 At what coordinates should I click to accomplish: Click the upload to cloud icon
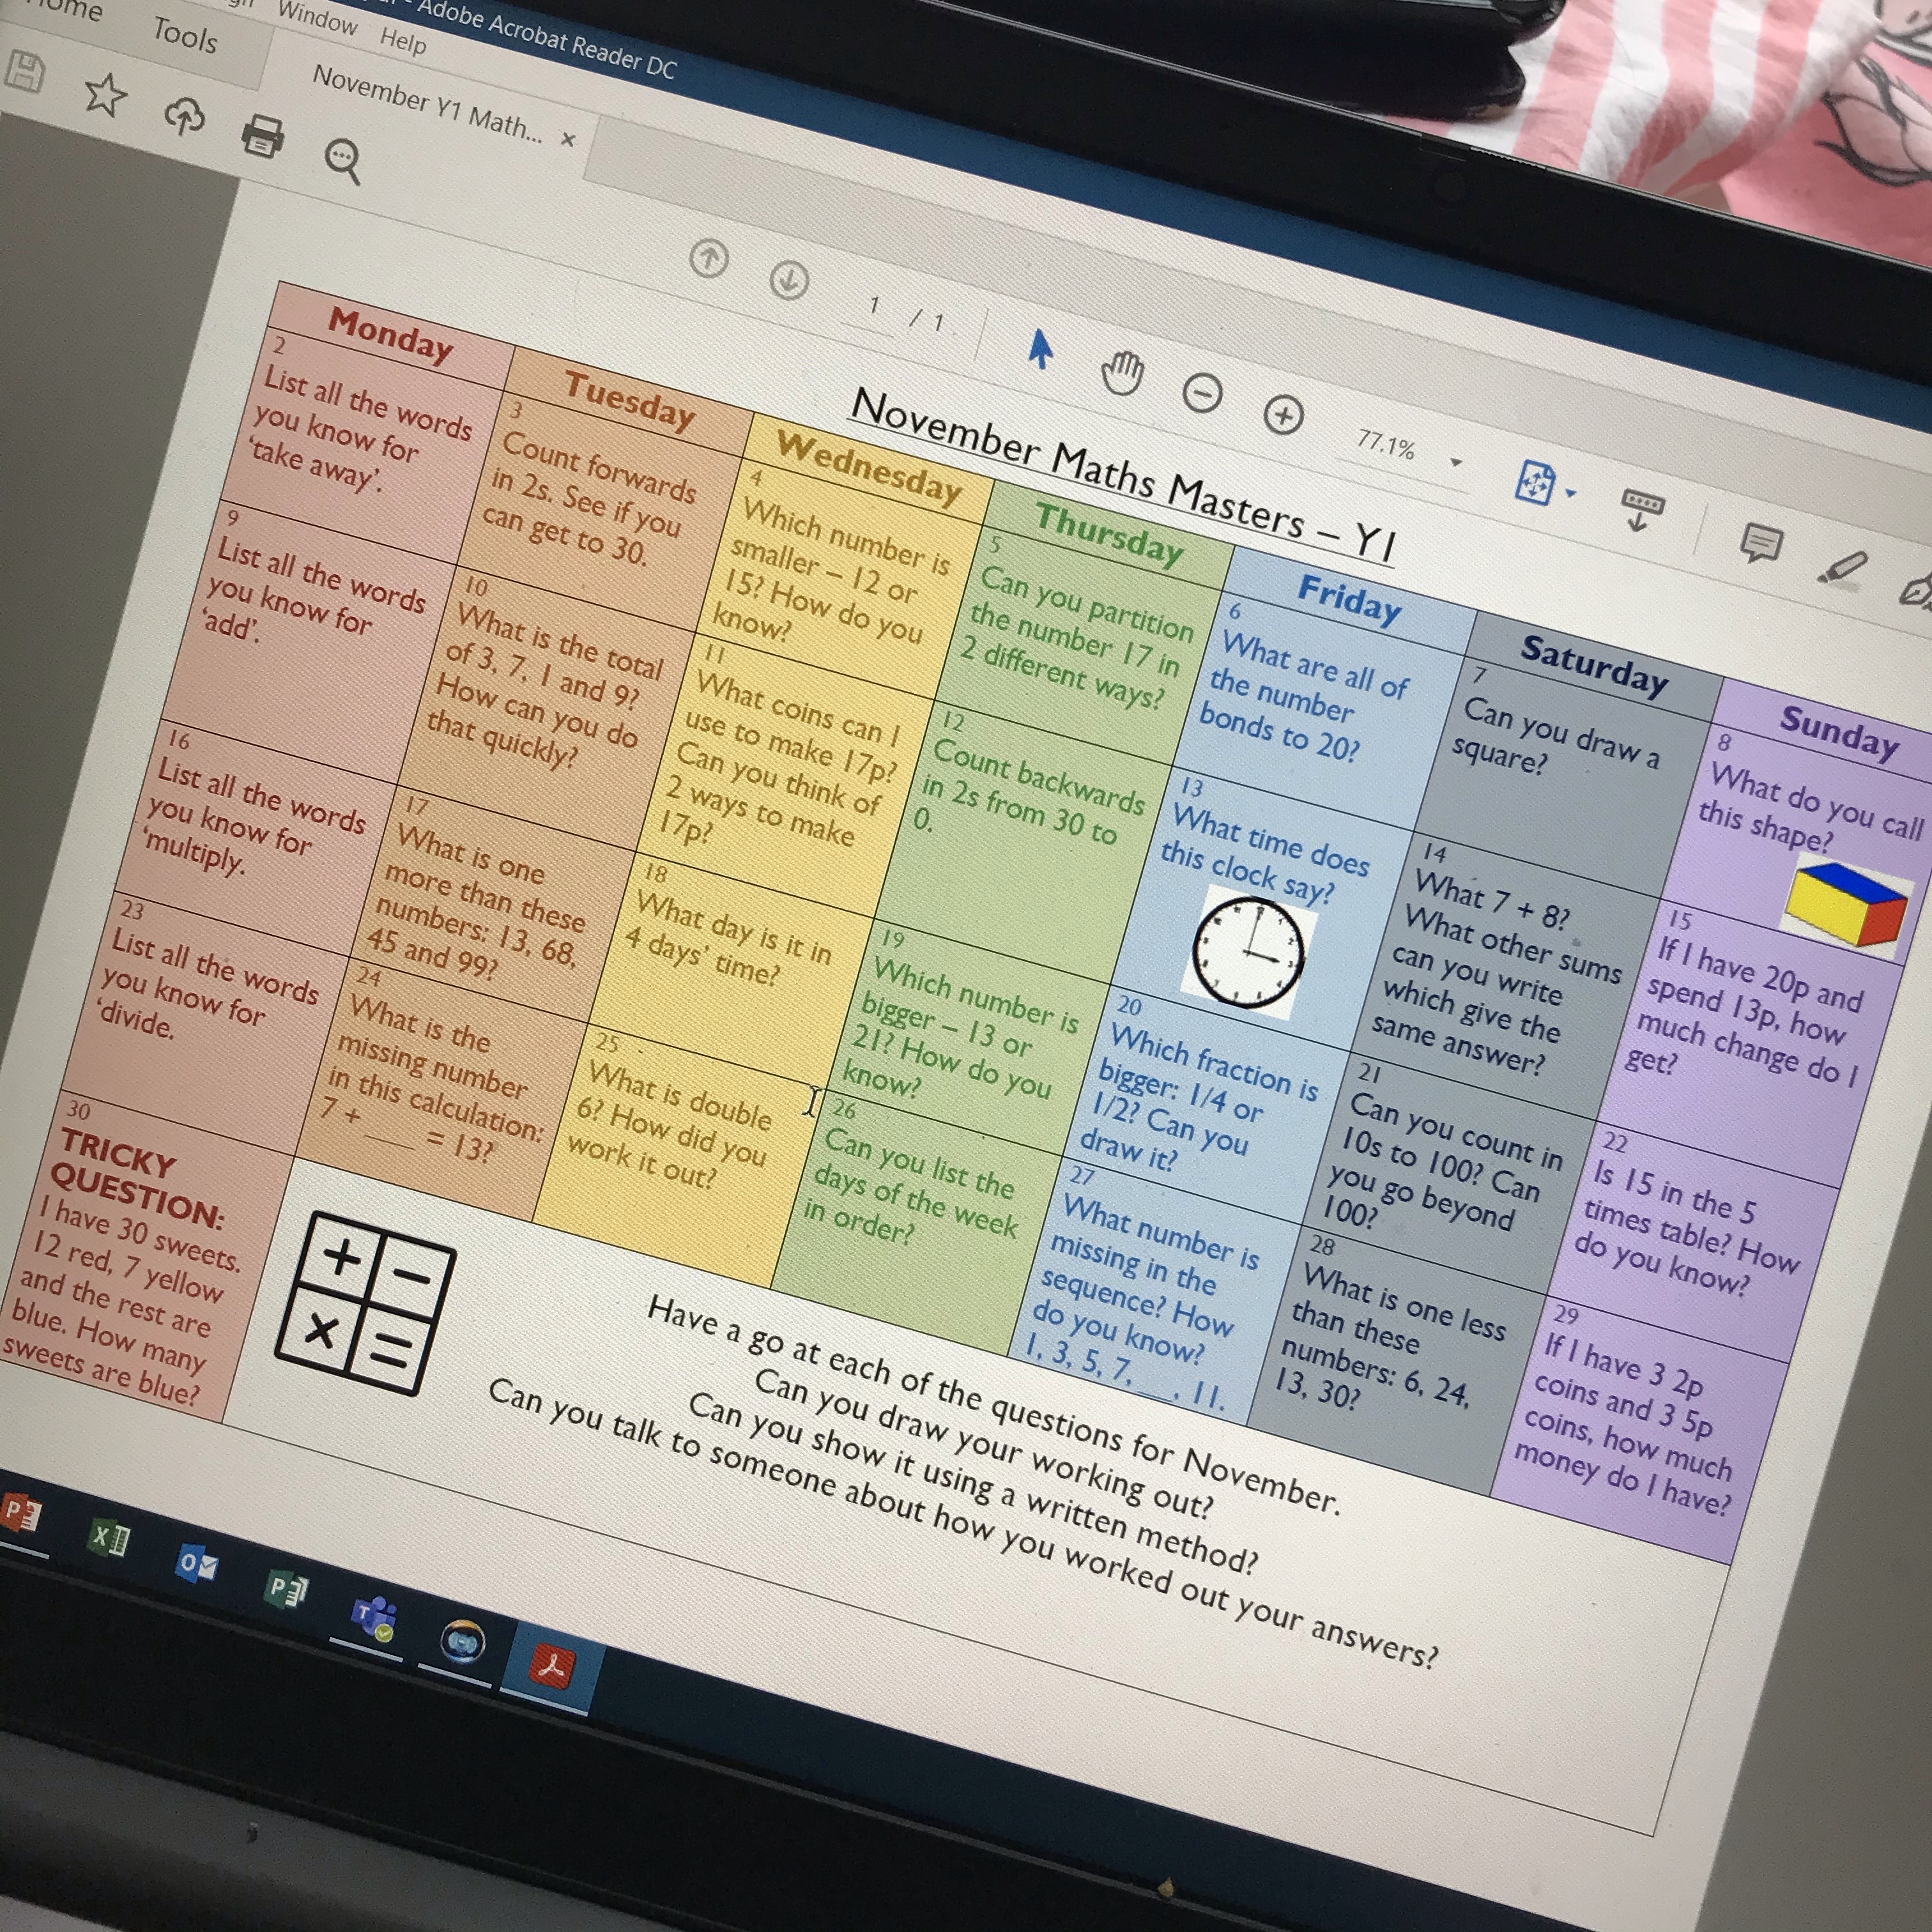pos(184,116)
